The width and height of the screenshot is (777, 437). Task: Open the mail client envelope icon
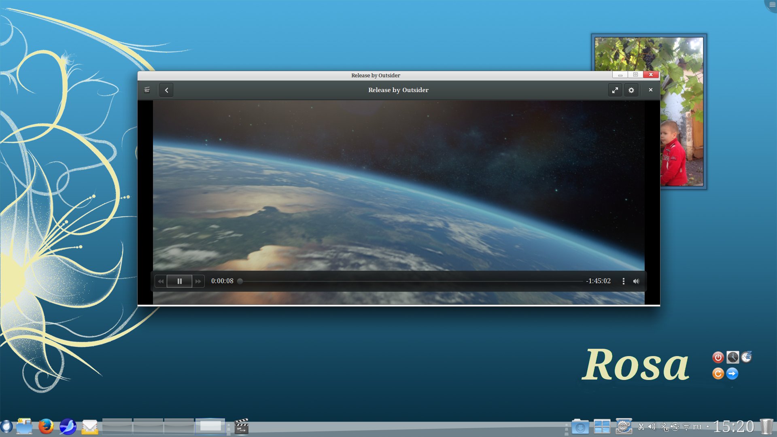89,426
